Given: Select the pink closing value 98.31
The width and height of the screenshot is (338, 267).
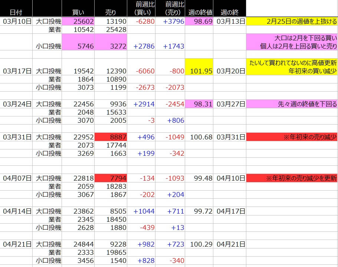Looking at the screenshot, I should click(199, 104).
